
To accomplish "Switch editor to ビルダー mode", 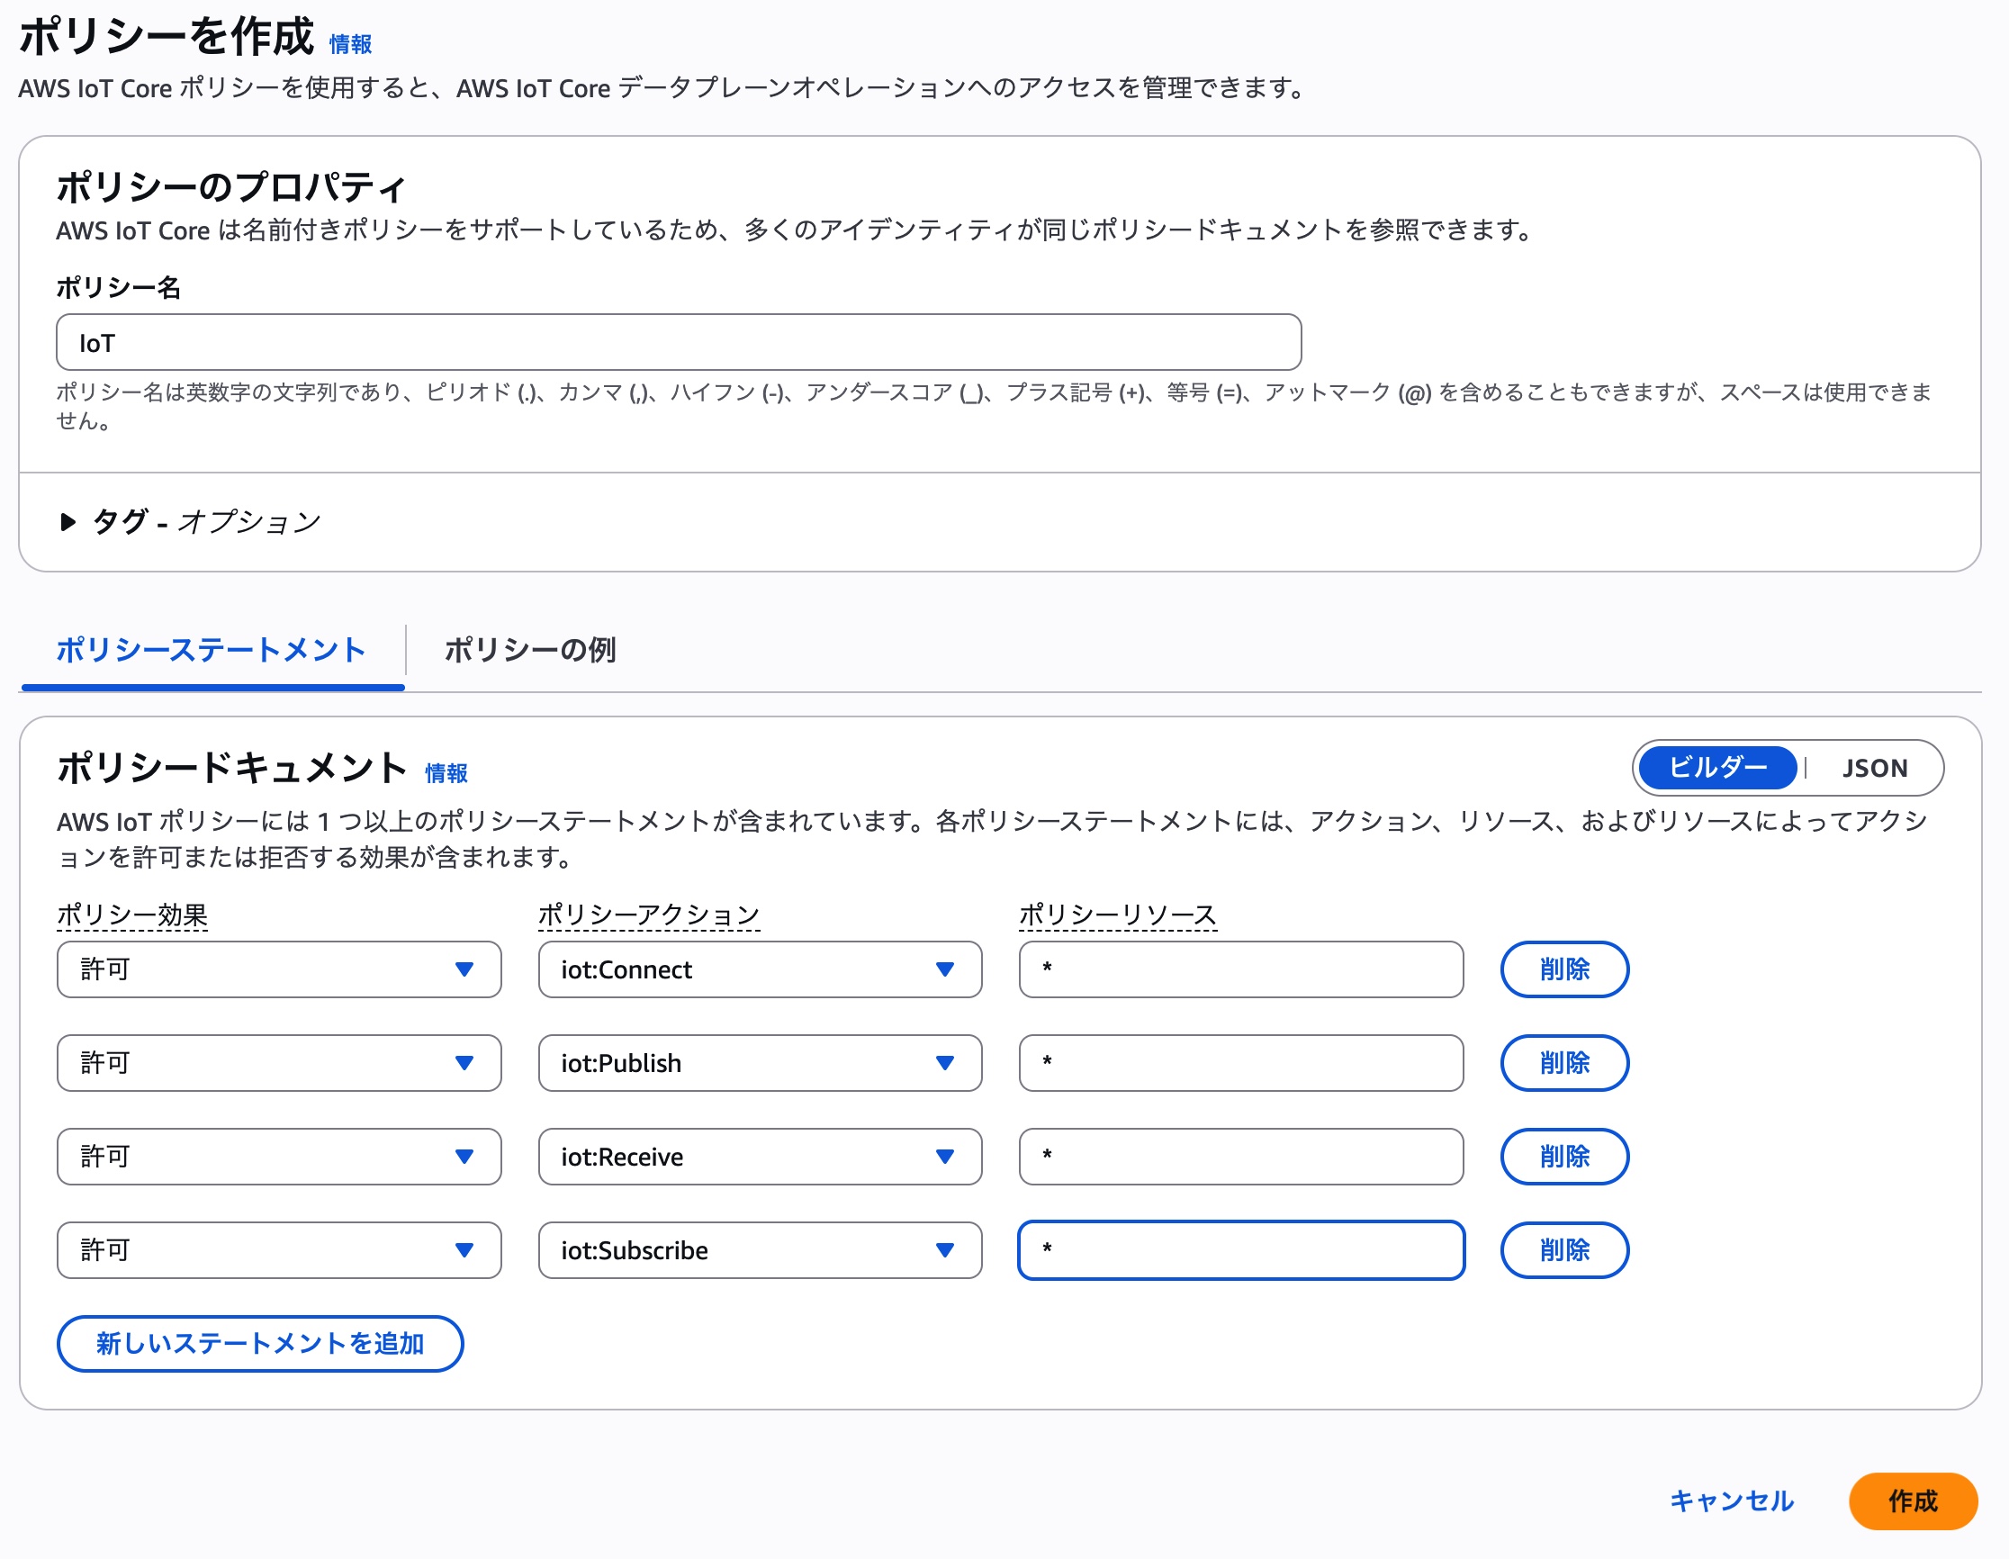I will [1717, 768].
